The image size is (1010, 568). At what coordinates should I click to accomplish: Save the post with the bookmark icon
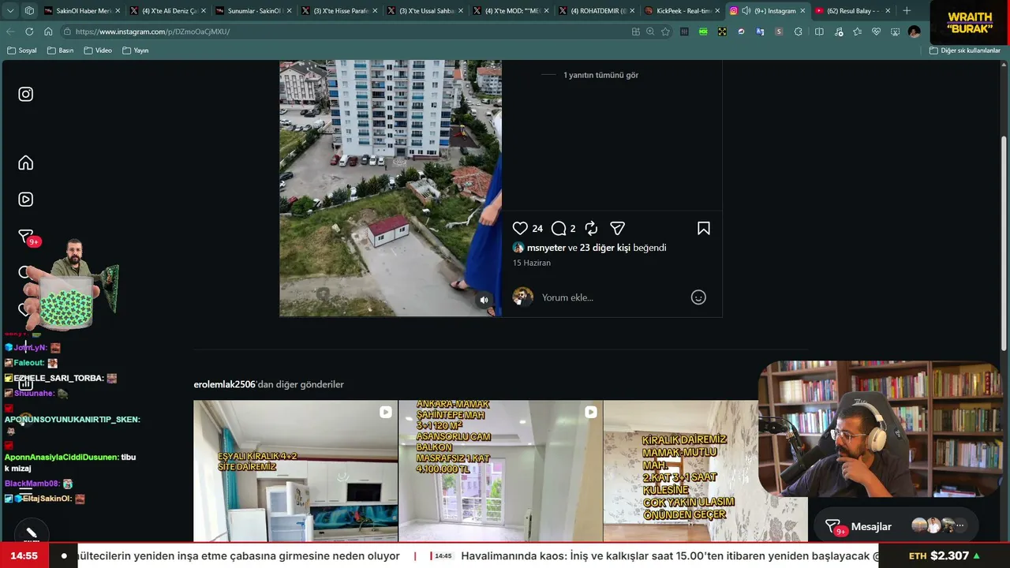(x=704, y=228)
